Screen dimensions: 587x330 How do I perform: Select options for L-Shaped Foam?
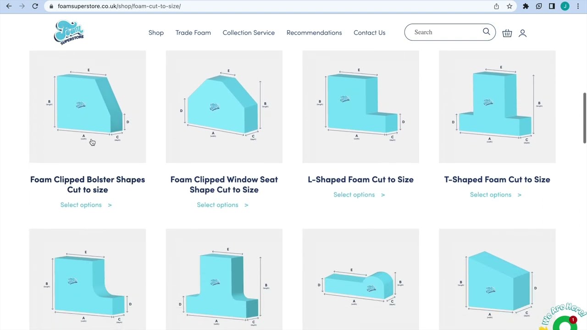coord(359,195)
